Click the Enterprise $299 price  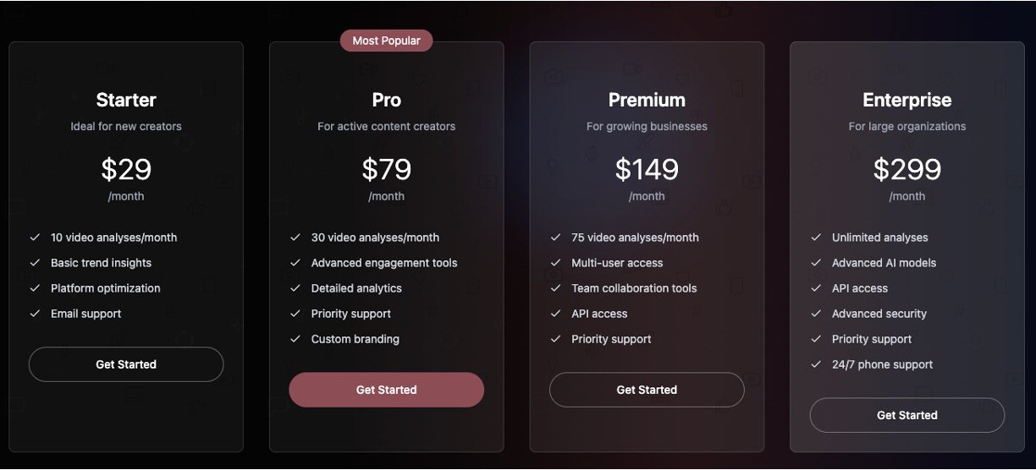tap(906, 170)
